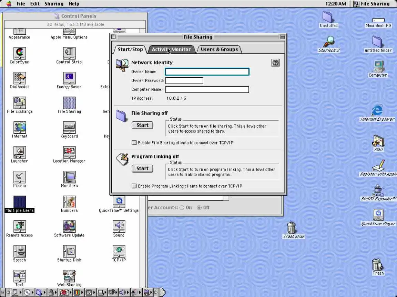Switch to the Start/Stop tab

(x=130, y=49)
